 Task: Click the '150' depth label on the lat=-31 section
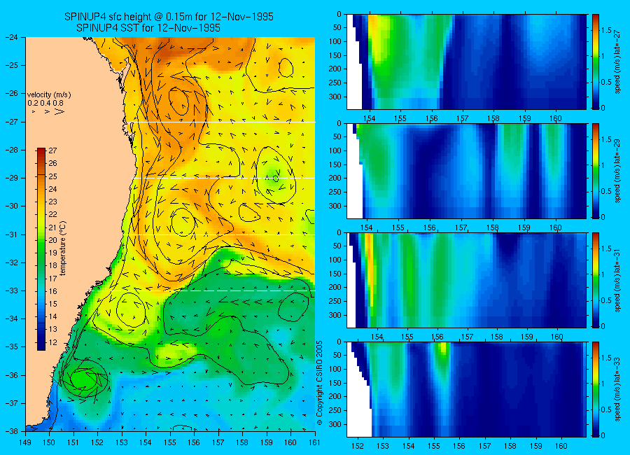[x=335, y=274]
